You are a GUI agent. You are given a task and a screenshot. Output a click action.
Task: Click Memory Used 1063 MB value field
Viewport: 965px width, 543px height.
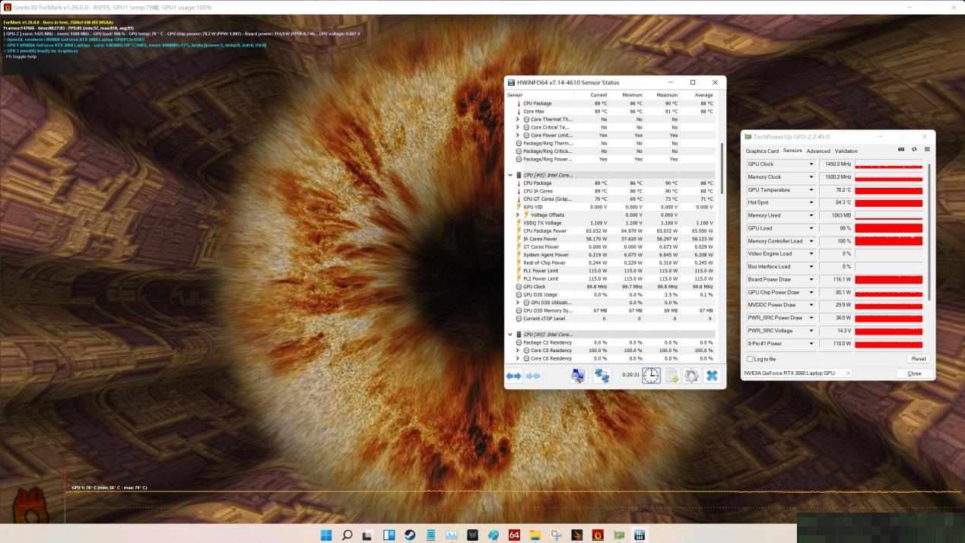836,215
